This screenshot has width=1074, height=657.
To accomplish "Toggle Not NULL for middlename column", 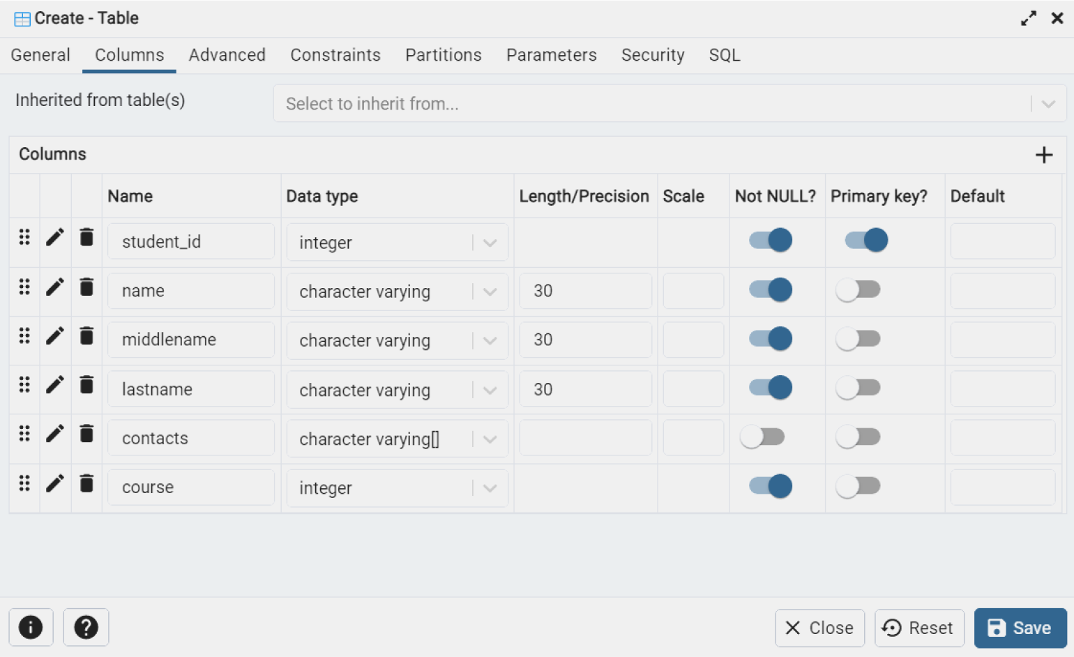I will [x=771, y=338].
